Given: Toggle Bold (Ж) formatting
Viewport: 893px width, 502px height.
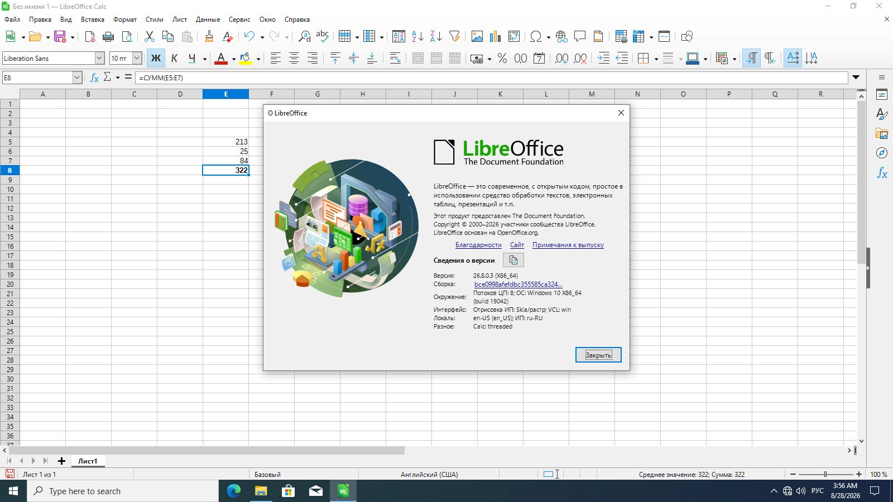Looking at the screenshot, I should (156, 59).
